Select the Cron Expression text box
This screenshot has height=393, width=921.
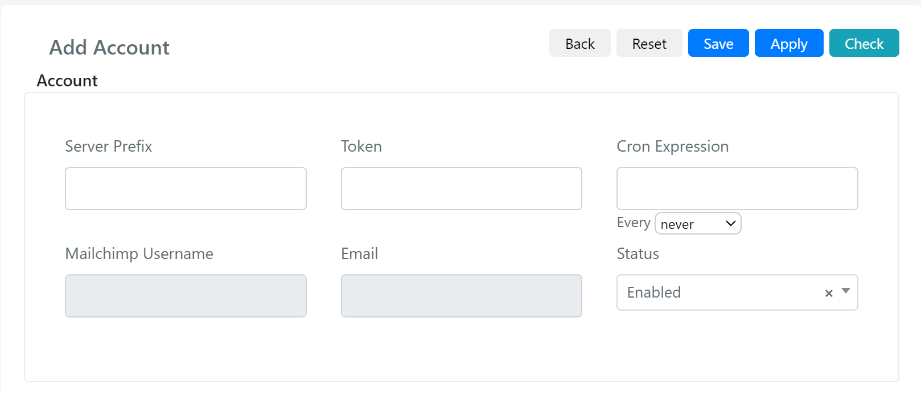[737, 189]
